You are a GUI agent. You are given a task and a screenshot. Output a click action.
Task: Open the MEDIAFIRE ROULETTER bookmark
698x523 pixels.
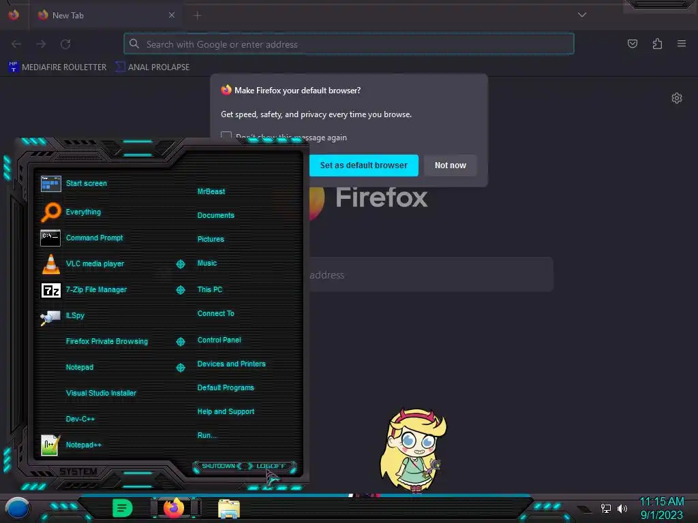click(57, 67)
